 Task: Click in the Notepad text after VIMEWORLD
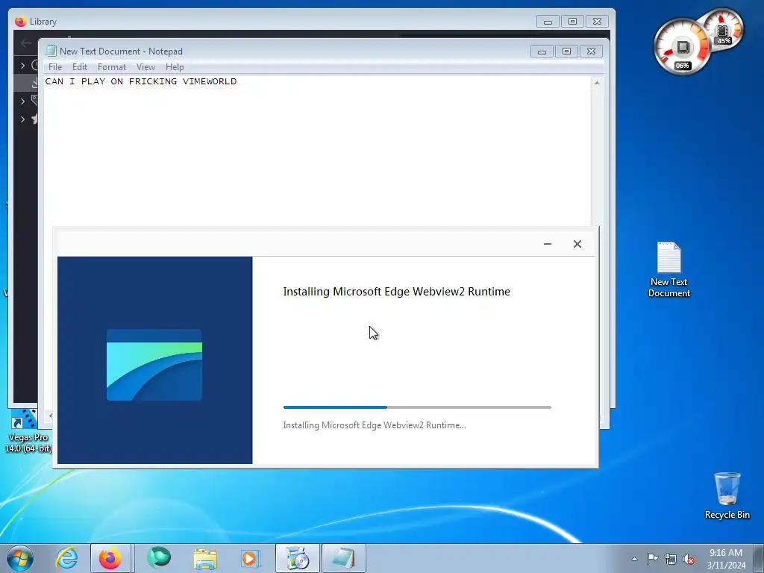(238, 81)
